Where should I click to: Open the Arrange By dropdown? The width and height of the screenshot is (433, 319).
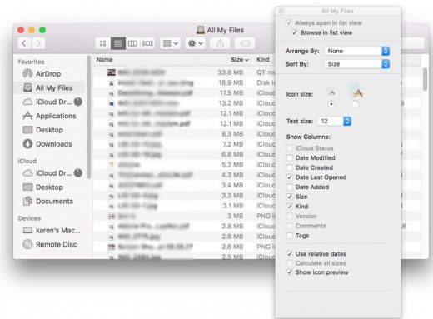click(x=357, y=51)
